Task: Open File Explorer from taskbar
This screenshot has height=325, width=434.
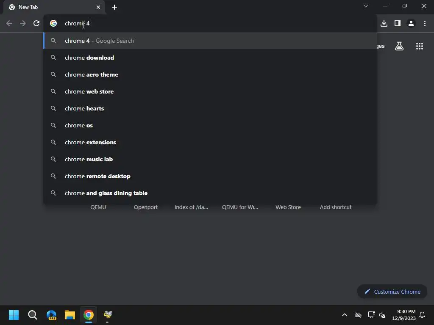Action: coord(70,315)
